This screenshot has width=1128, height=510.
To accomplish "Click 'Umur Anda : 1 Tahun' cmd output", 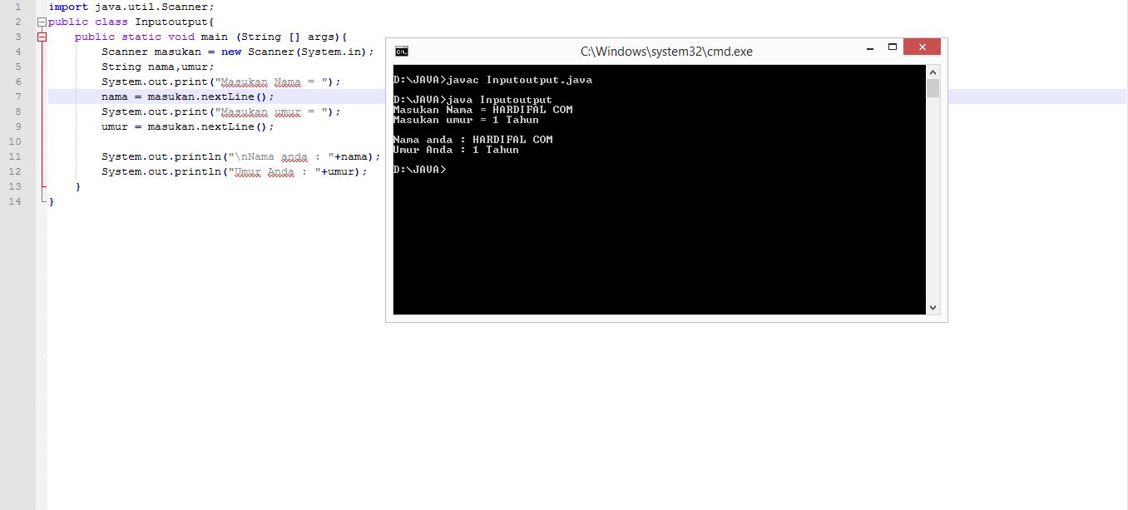I will coord(456,150).
